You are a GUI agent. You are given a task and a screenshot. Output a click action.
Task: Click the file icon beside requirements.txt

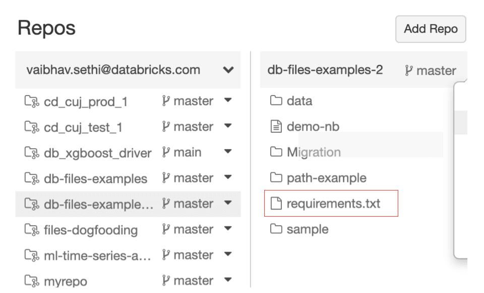point(276,204)
